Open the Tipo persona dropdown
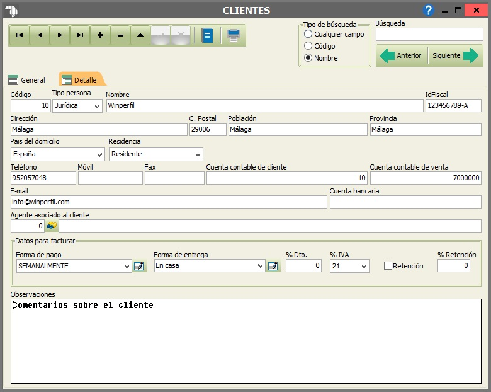The width and height of the screenshot is (491, 392). [97, 106]
